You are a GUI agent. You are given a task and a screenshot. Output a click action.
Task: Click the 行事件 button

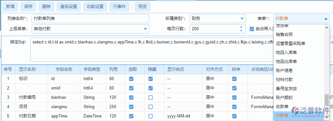click(119, 6)
